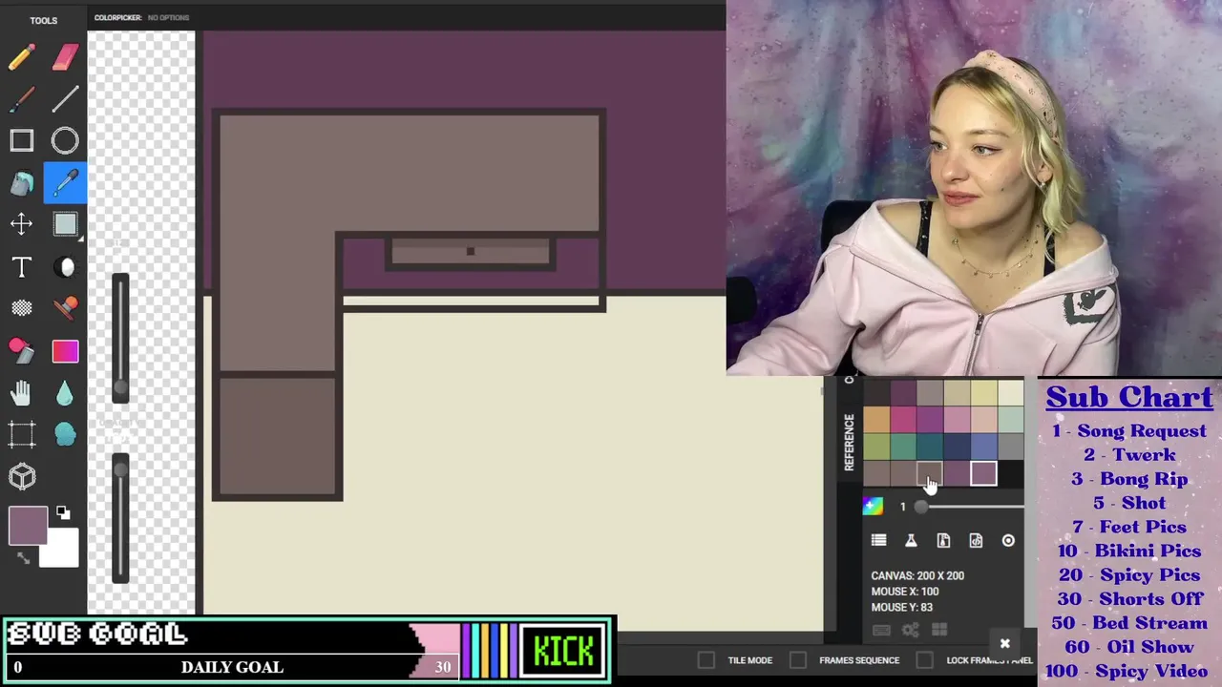Select the Line tool

[x=65, y=99]
